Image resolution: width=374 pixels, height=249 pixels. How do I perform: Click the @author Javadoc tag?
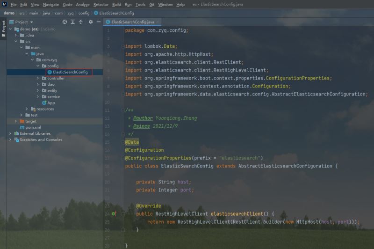(x=143, y=118)
